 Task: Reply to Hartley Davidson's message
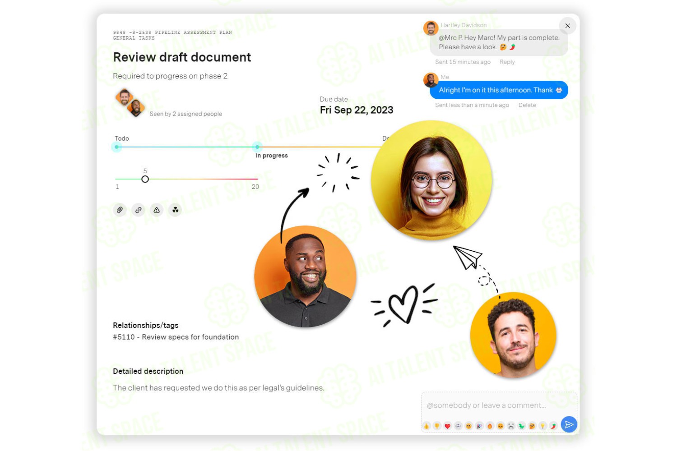coord(507,62)
